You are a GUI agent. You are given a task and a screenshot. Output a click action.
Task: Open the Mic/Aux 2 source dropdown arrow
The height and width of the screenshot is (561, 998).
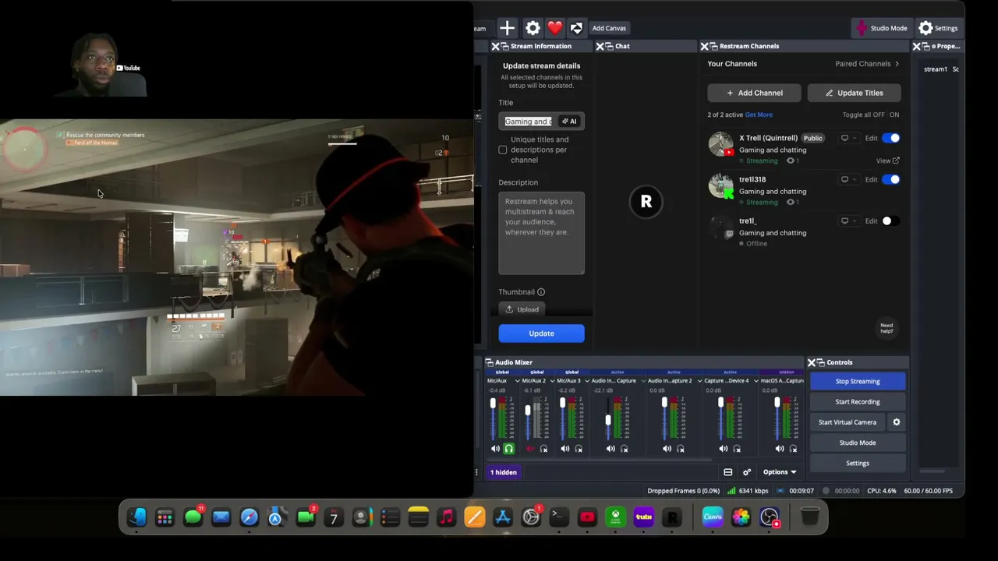(x=551, y=381)
